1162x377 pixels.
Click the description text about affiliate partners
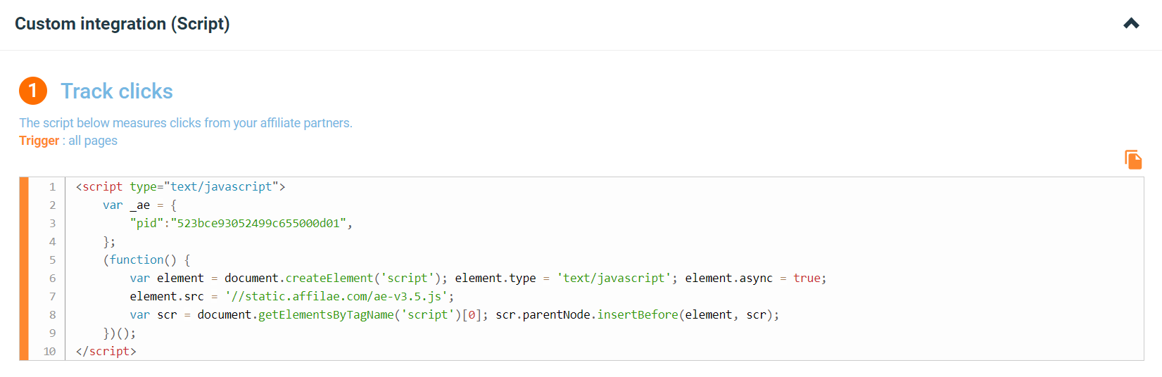click(x=186, y=123)
